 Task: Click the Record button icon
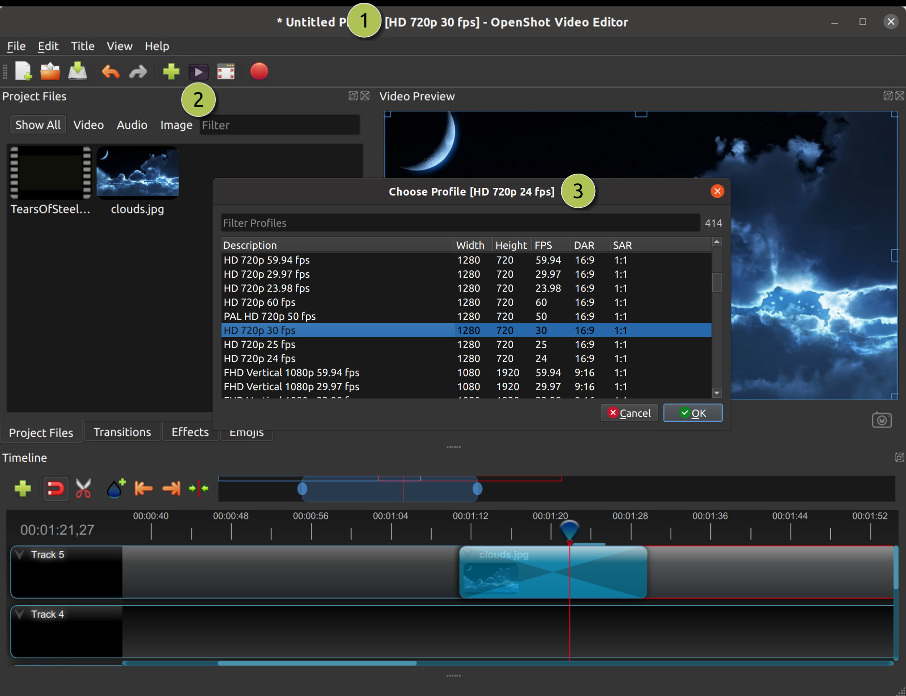pyautogui.click(x=259, y=70)
